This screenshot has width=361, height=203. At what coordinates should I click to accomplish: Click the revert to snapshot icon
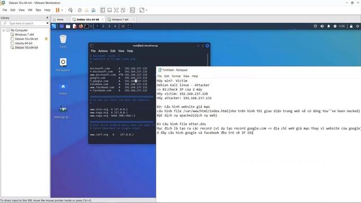pos(86,10)
